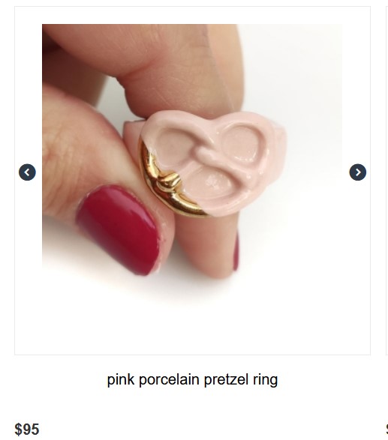
Task: Click the word 'pretzel' in the product title
Action: click(226, 380)
